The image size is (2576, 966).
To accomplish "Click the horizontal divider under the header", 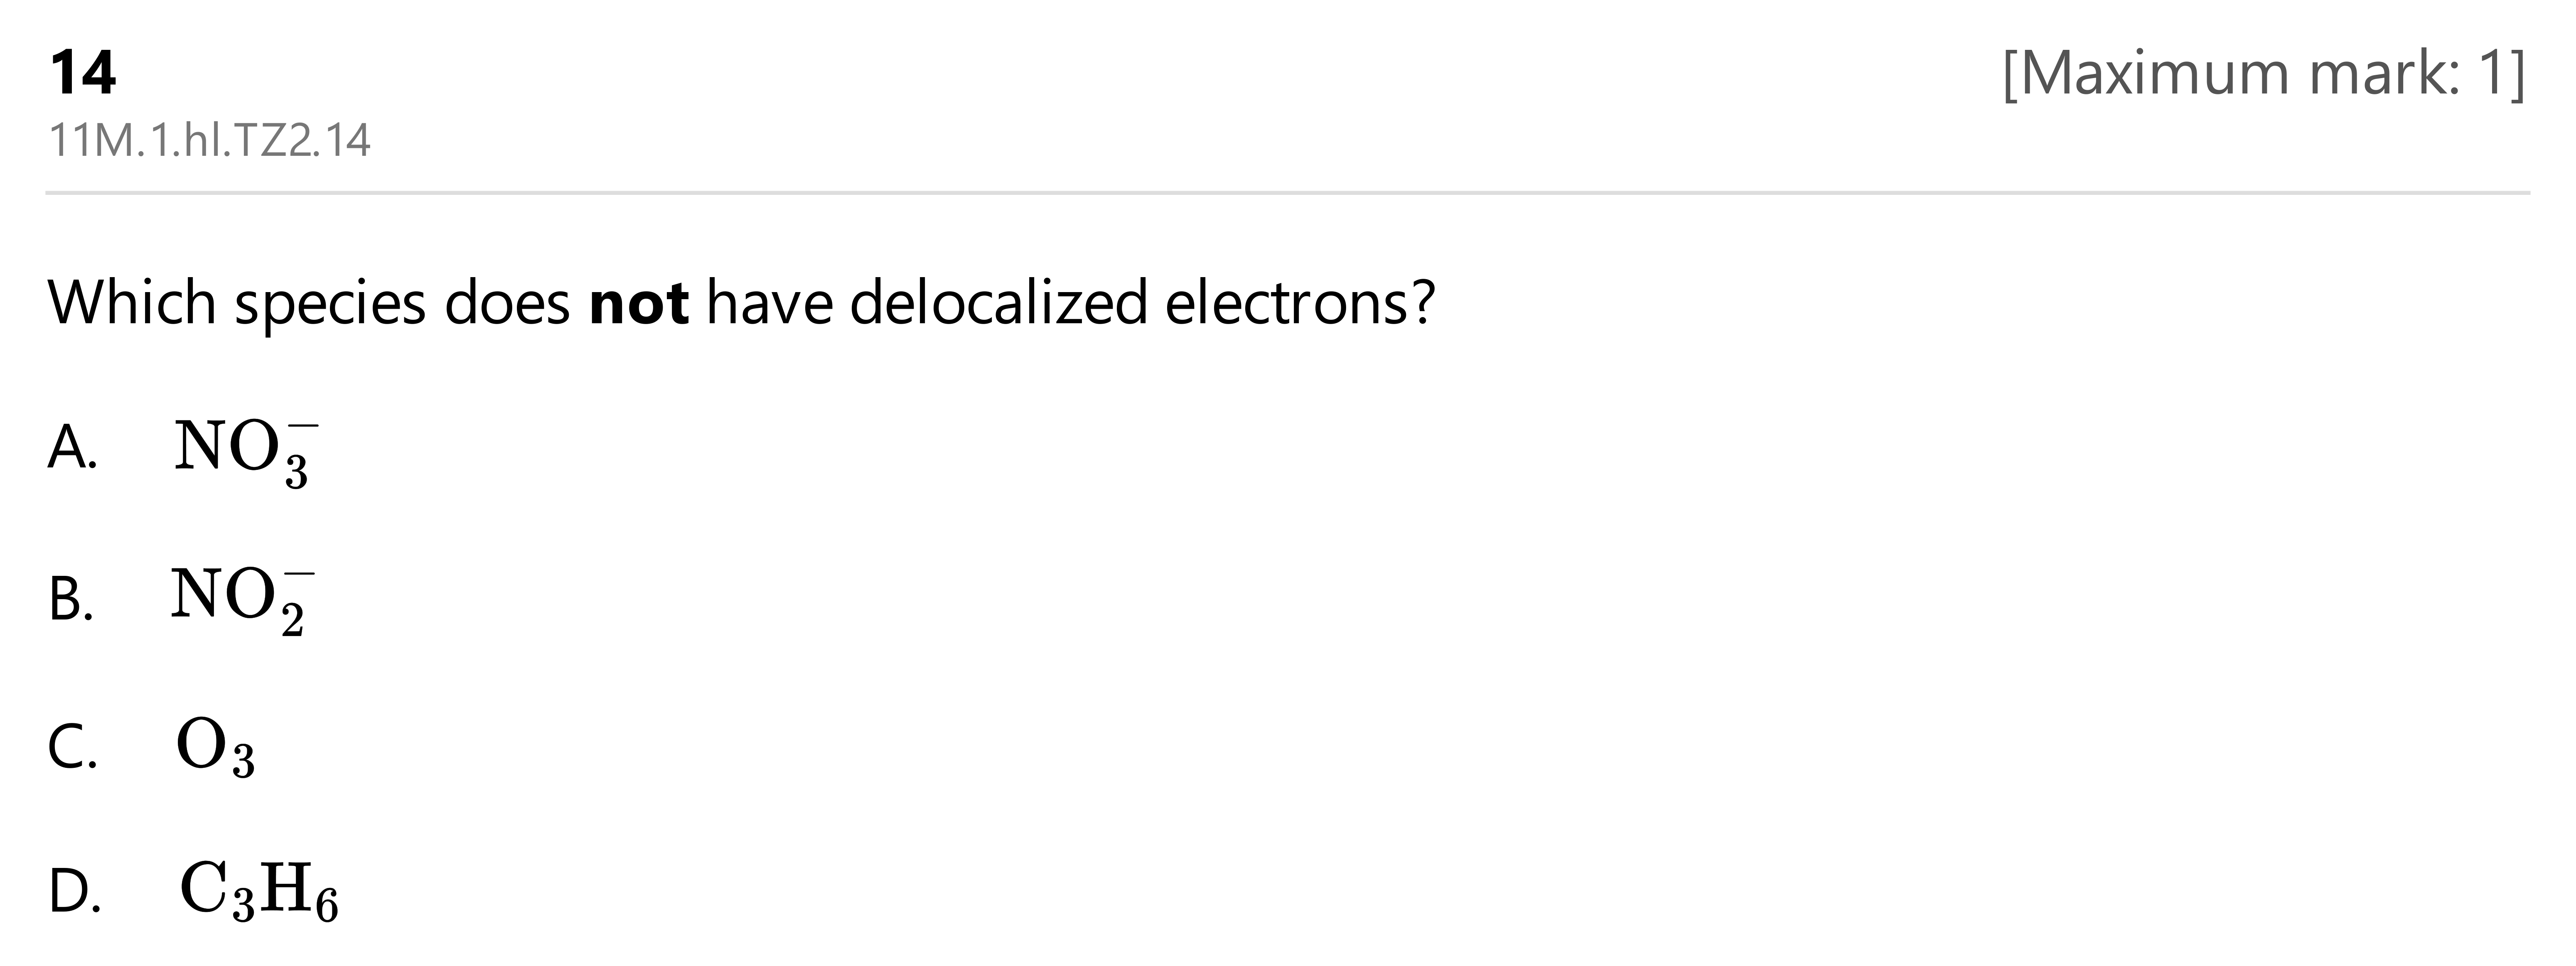I will pyautogui.click(x=1288, y=192).
